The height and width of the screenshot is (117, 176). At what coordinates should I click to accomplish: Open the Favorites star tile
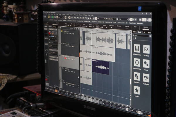[137, 91]
